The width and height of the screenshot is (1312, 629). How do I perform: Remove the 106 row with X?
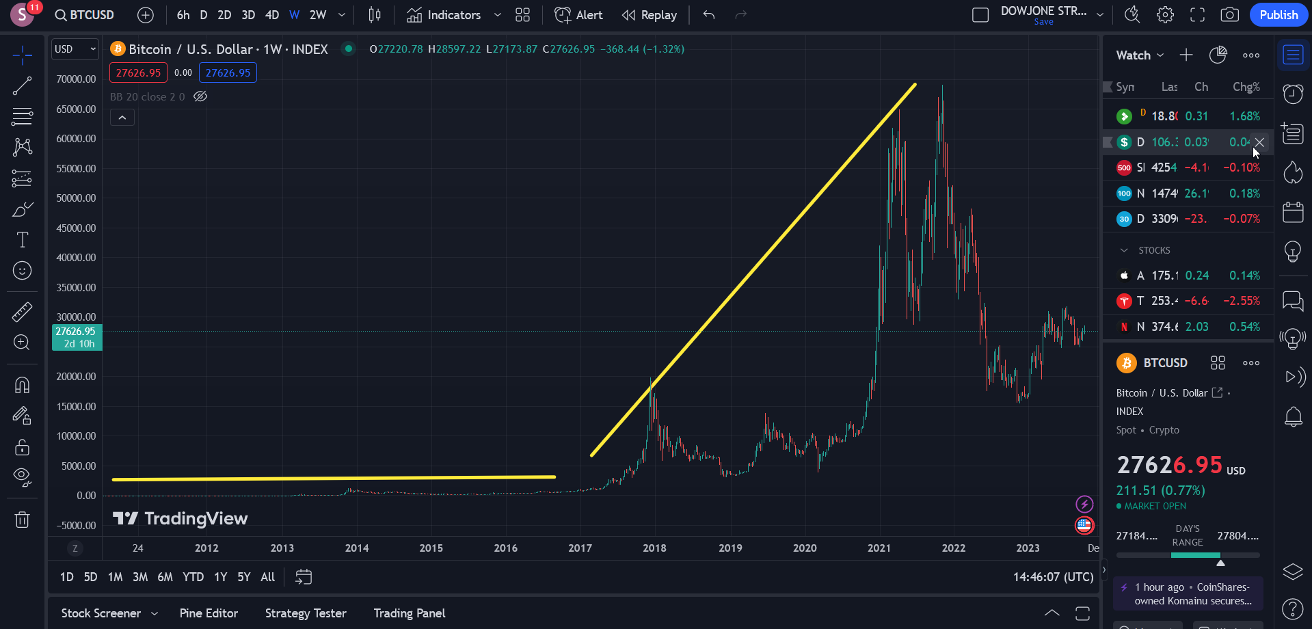click(1259, 142)
